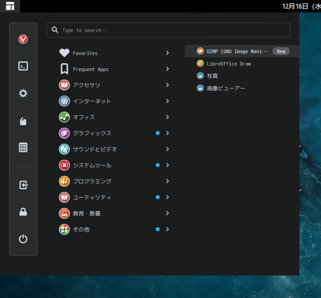Expand the グラフィックス chevron

(x=167, y=133)
